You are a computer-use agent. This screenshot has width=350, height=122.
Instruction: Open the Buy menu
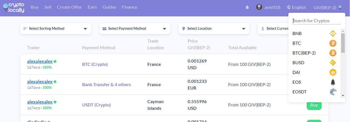tap(35, 7)
